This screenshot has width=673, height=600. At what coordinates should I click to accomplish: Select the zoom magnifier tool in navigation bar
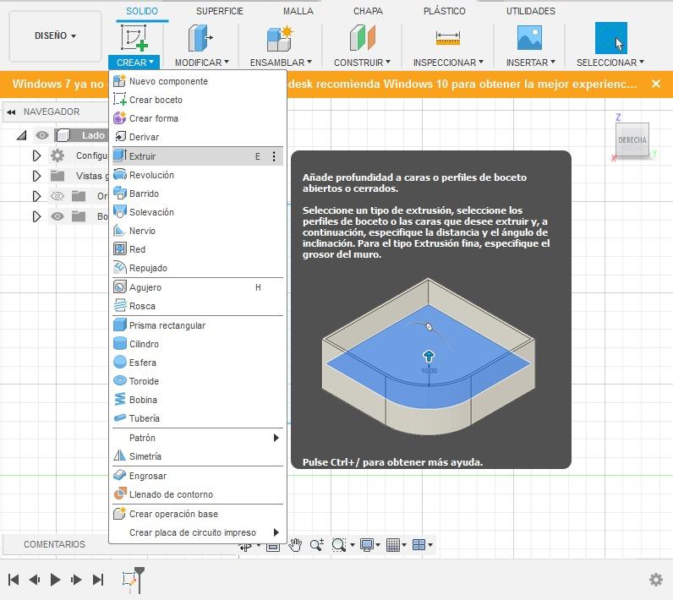pyautogui.click(x=317, y=545)
